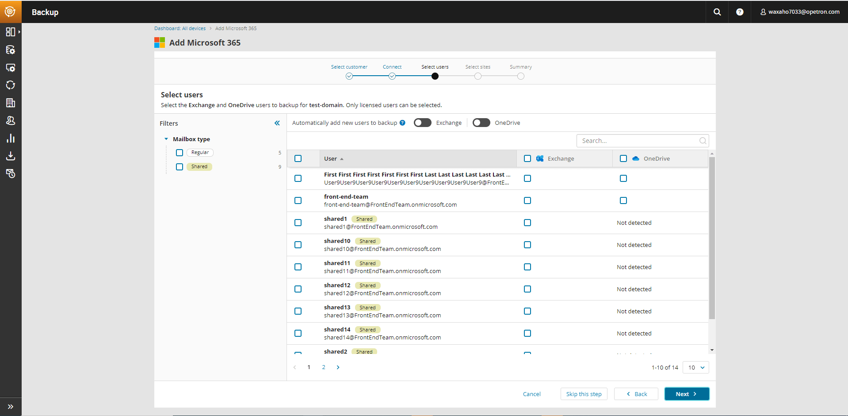Screen dimensions: 848x416
Task: Select the shared14 row checkbox
Action: (x=298, y=333)
